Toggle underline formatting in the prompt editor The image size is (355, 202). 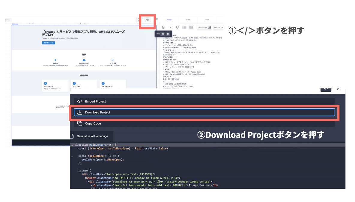[x=177, y=27]
